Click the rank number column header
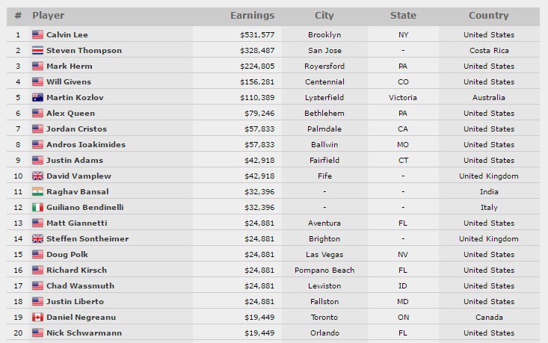 [x=18, y=16]
